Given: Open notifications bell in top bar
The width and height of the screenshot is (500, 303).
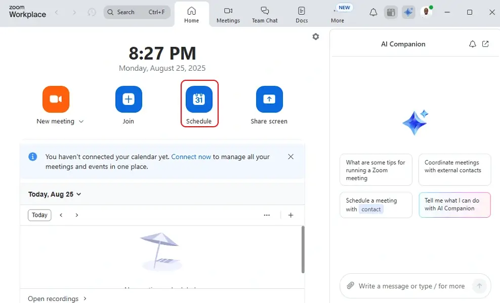Looking at the screenshot, I should 373,13.
